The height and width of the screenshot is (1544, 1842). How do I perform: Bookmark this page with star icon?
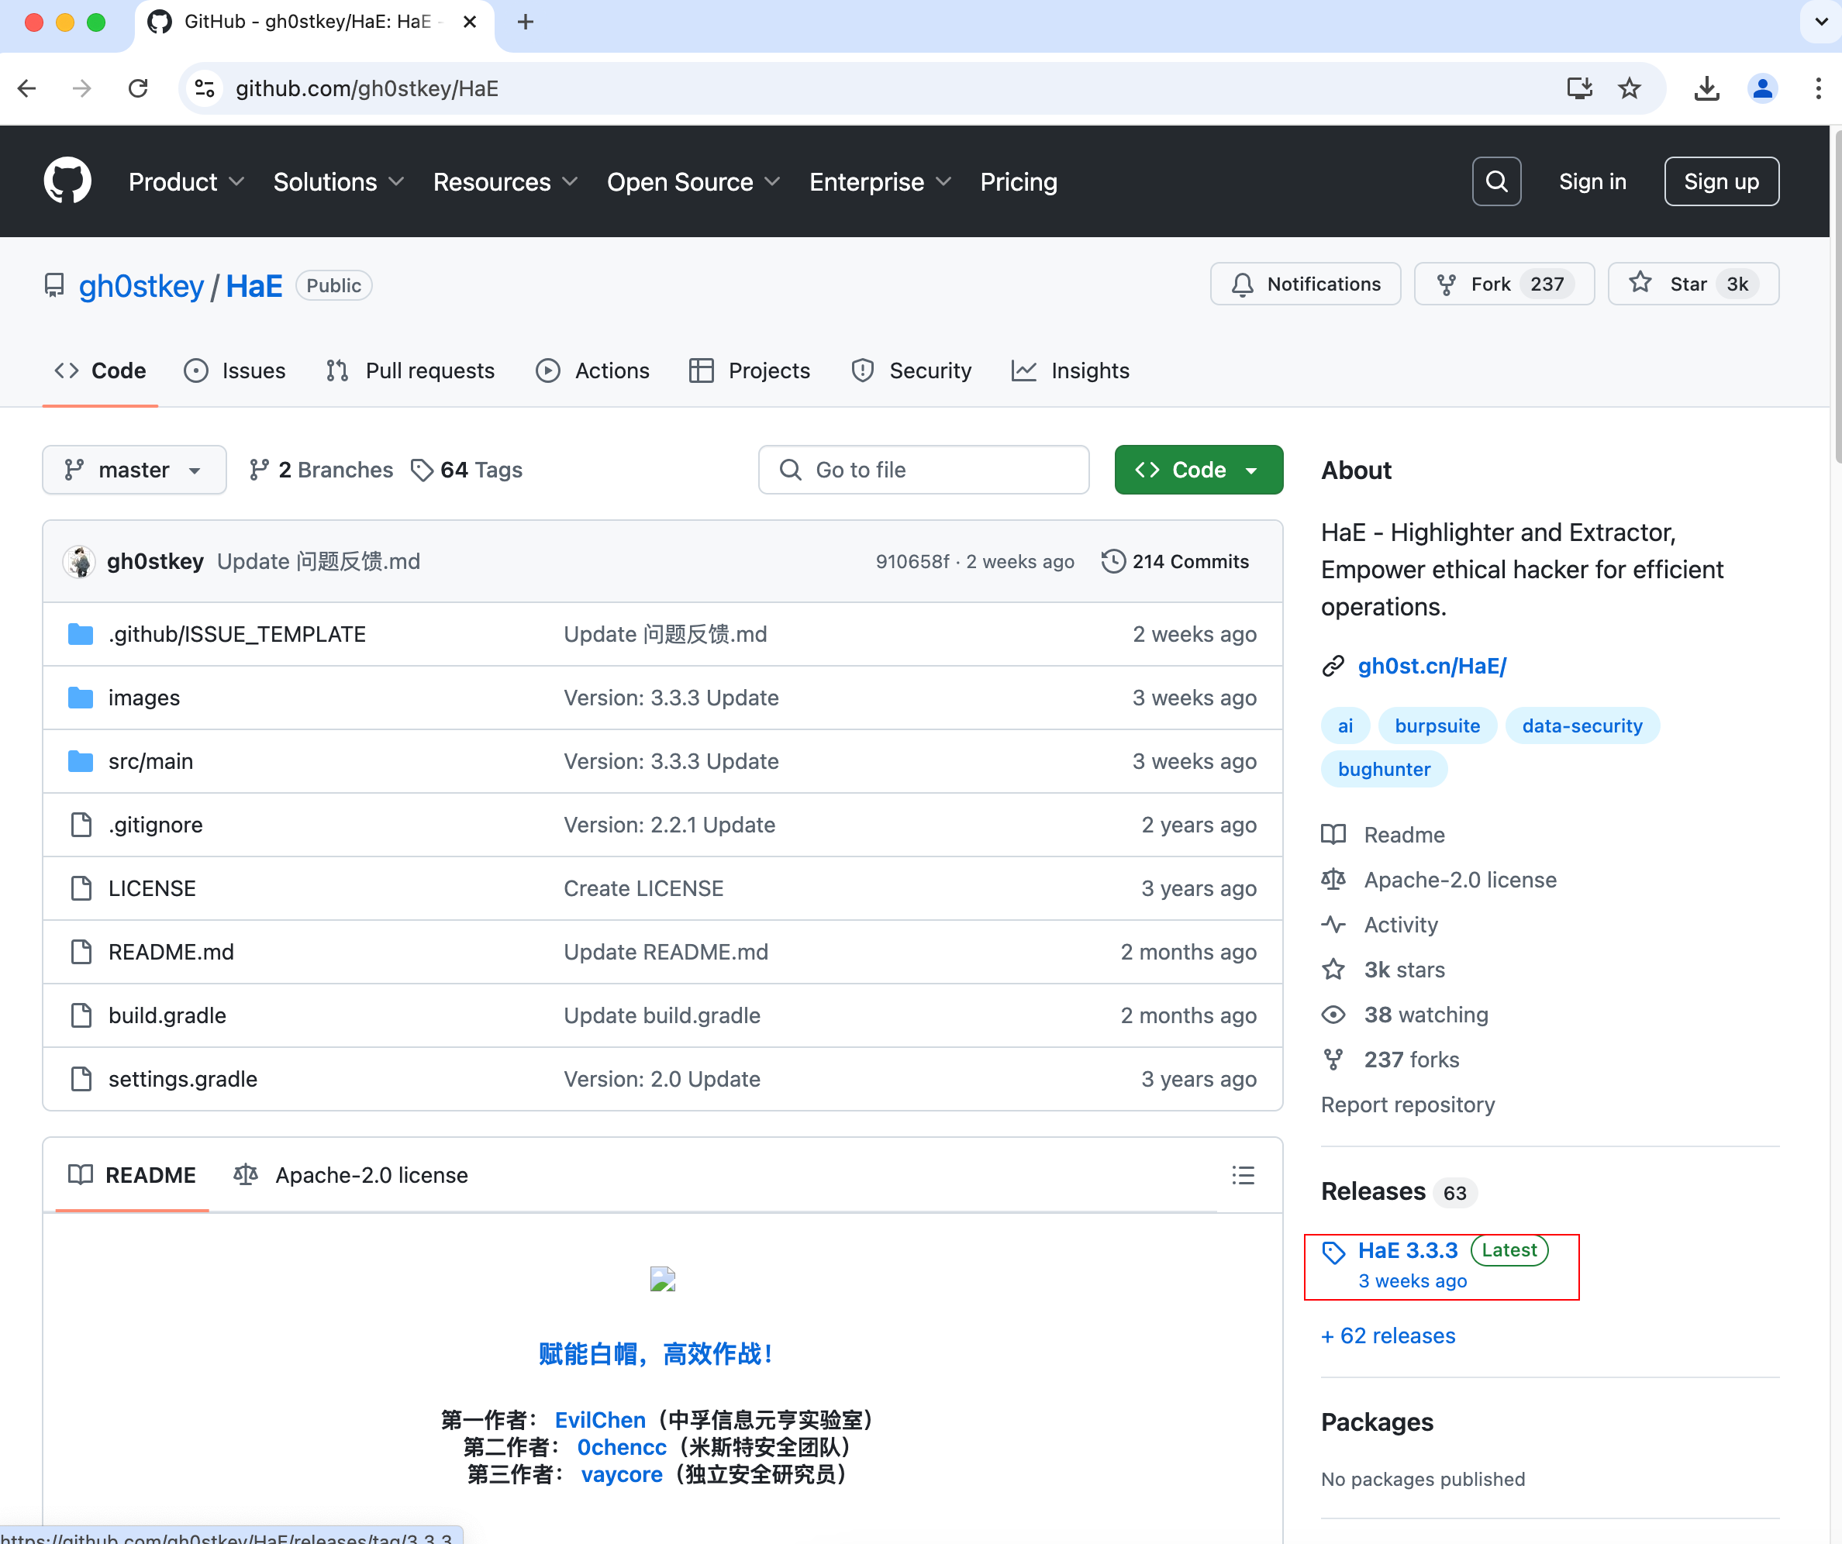[1629, 88]
